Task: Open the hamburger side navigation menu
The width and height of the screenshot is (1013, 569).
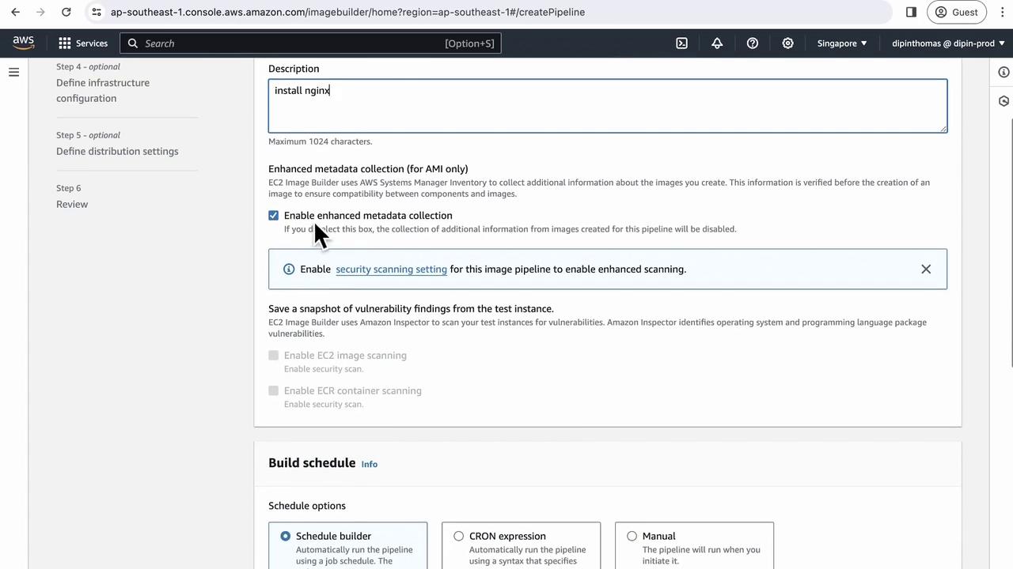Action: [x=13, y=72]
